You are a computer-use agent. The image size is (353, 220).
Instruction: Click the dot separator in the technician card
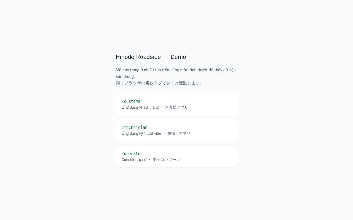164,134
